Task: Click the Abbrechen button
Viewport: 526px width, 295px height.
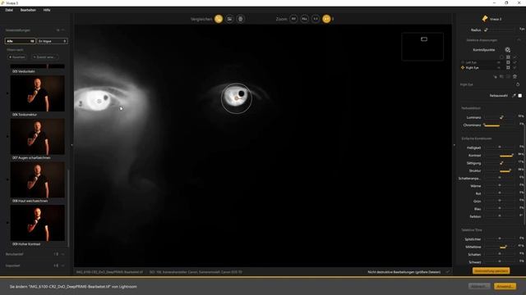Action: [479, 286]
